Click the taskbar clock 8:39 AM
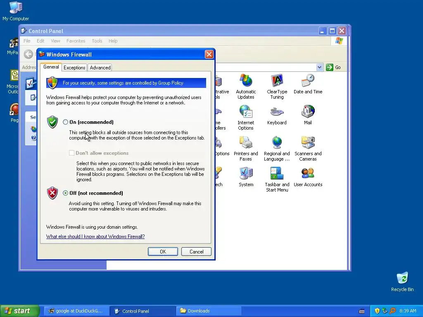This screenshot has height=317, width=423. [408, 311]
